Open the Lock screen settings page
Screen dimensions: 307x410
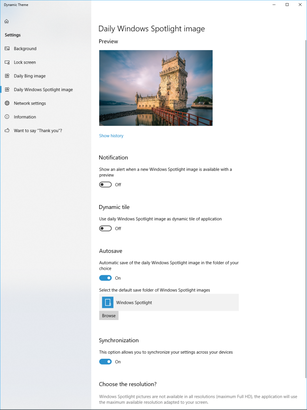pos(25,62)
